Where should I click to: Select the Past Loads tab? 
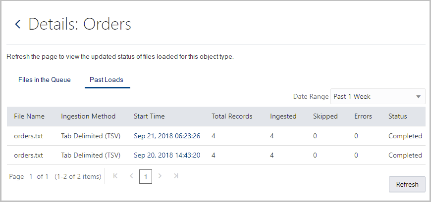click(107, 80)
